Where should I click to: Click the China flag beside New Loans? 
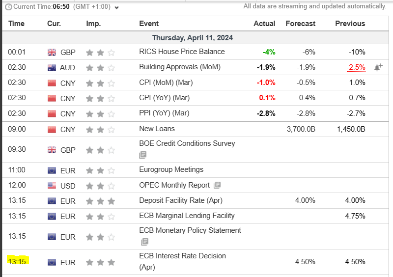pyautogui.click(x=52, y=129)
